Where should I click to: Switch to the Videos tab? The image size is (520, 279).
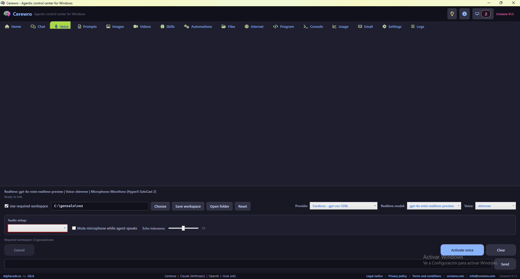(x=142, y=26)
